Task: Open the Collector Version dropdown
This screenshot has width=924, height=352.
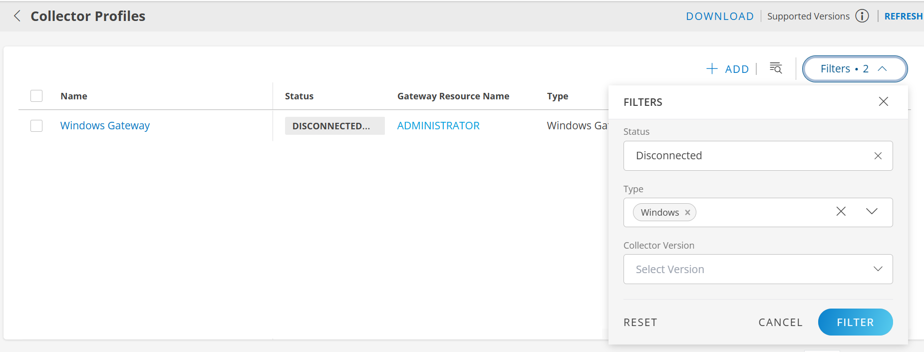Action: 757,269
